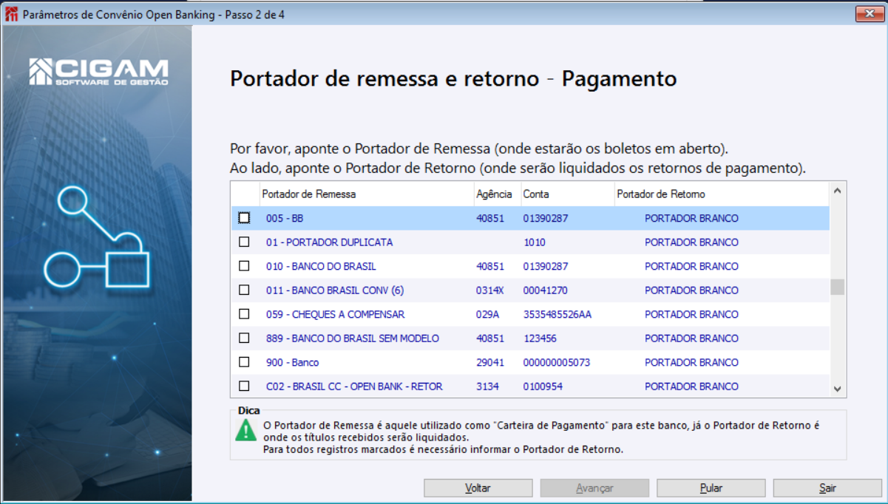Check the C02 - BRASIL CC - OPEN BANK - RETOR box
The height and width of the screenshot is (504, 888).
244,386
